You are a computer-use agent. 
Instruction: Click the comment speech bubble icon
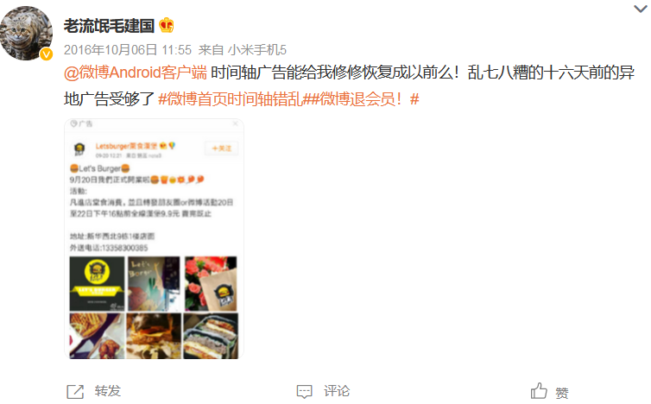click(x=304, y=391)
